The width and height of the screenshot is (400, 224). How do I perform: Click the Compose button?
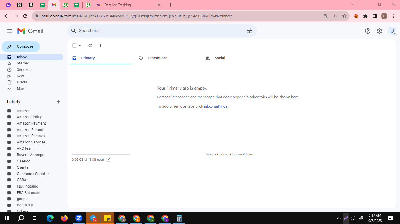21,46
